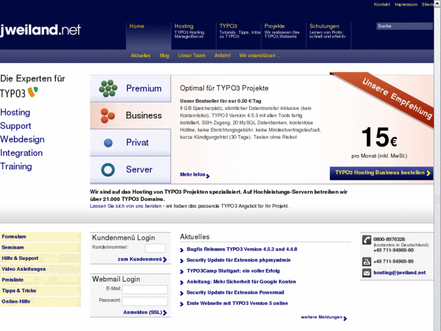Click the blue Privat dot icon
Screen dimensions: 441x331
pos(108,143)
